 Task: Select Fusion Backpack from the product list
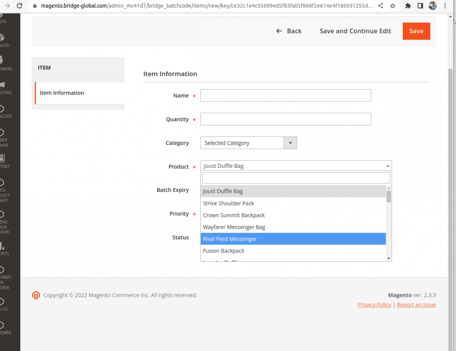tap(224, 251)
